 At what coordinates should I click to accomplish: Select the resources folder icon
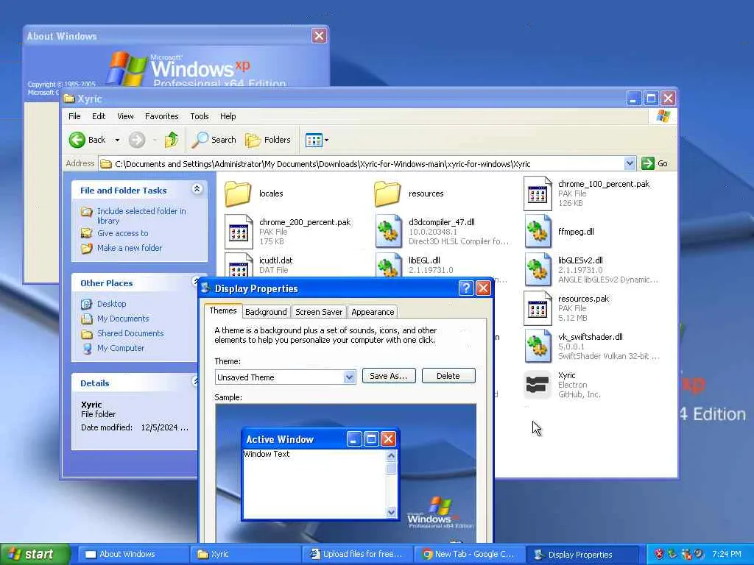coord(387,193)
